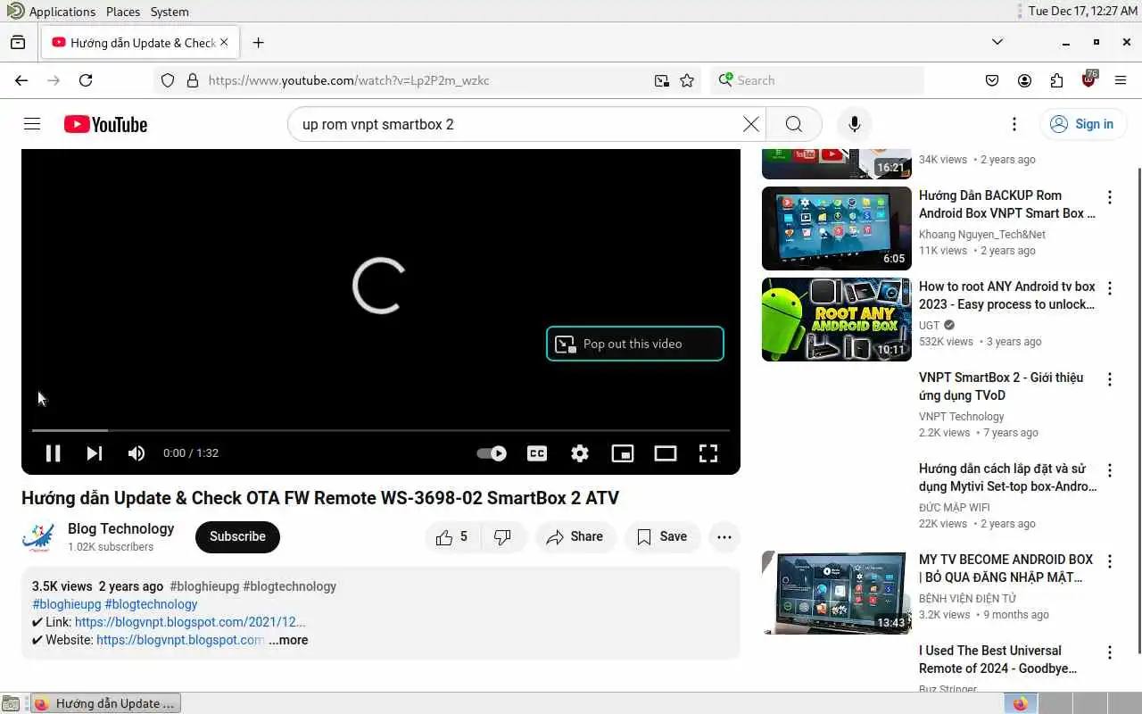1142x714 pixels.
Task: Toggle closed captions CC button
Action: coord(537,453)
